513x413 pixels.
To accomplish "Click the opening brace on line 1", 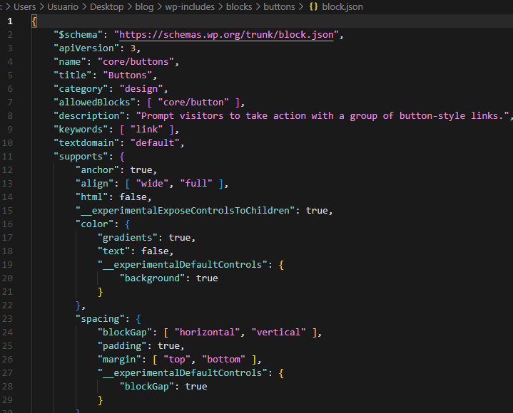I will point(34,21).
